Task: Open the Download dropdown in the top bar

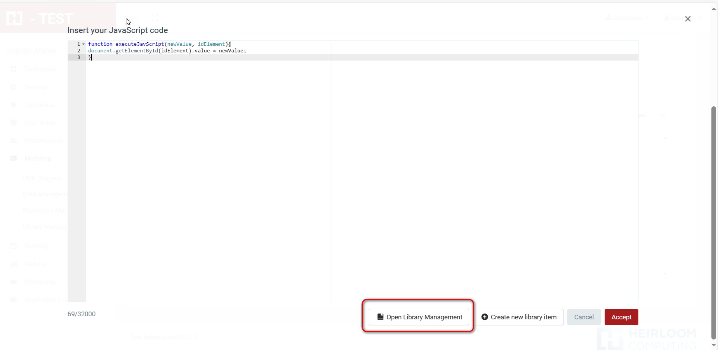Action: 628,18
